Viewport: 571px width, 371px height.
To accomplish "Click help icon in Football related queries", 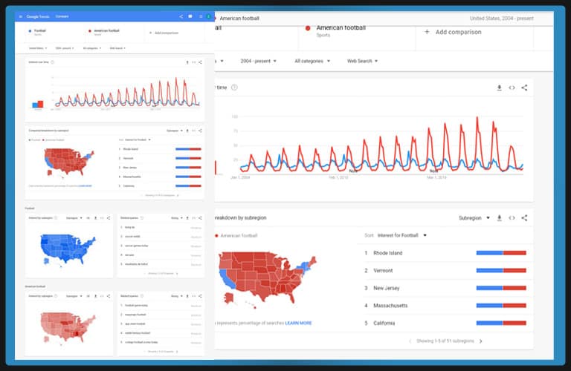I will 142,218.
